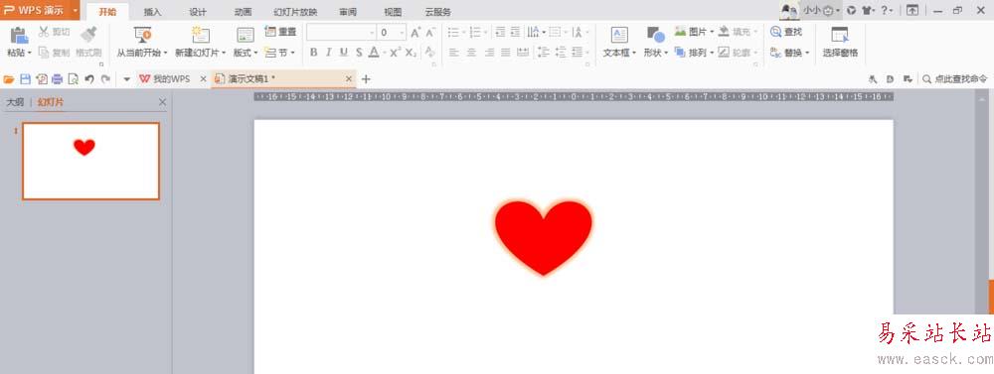
Task: Click the Print Preview icon
Action: tap(74, 79)
